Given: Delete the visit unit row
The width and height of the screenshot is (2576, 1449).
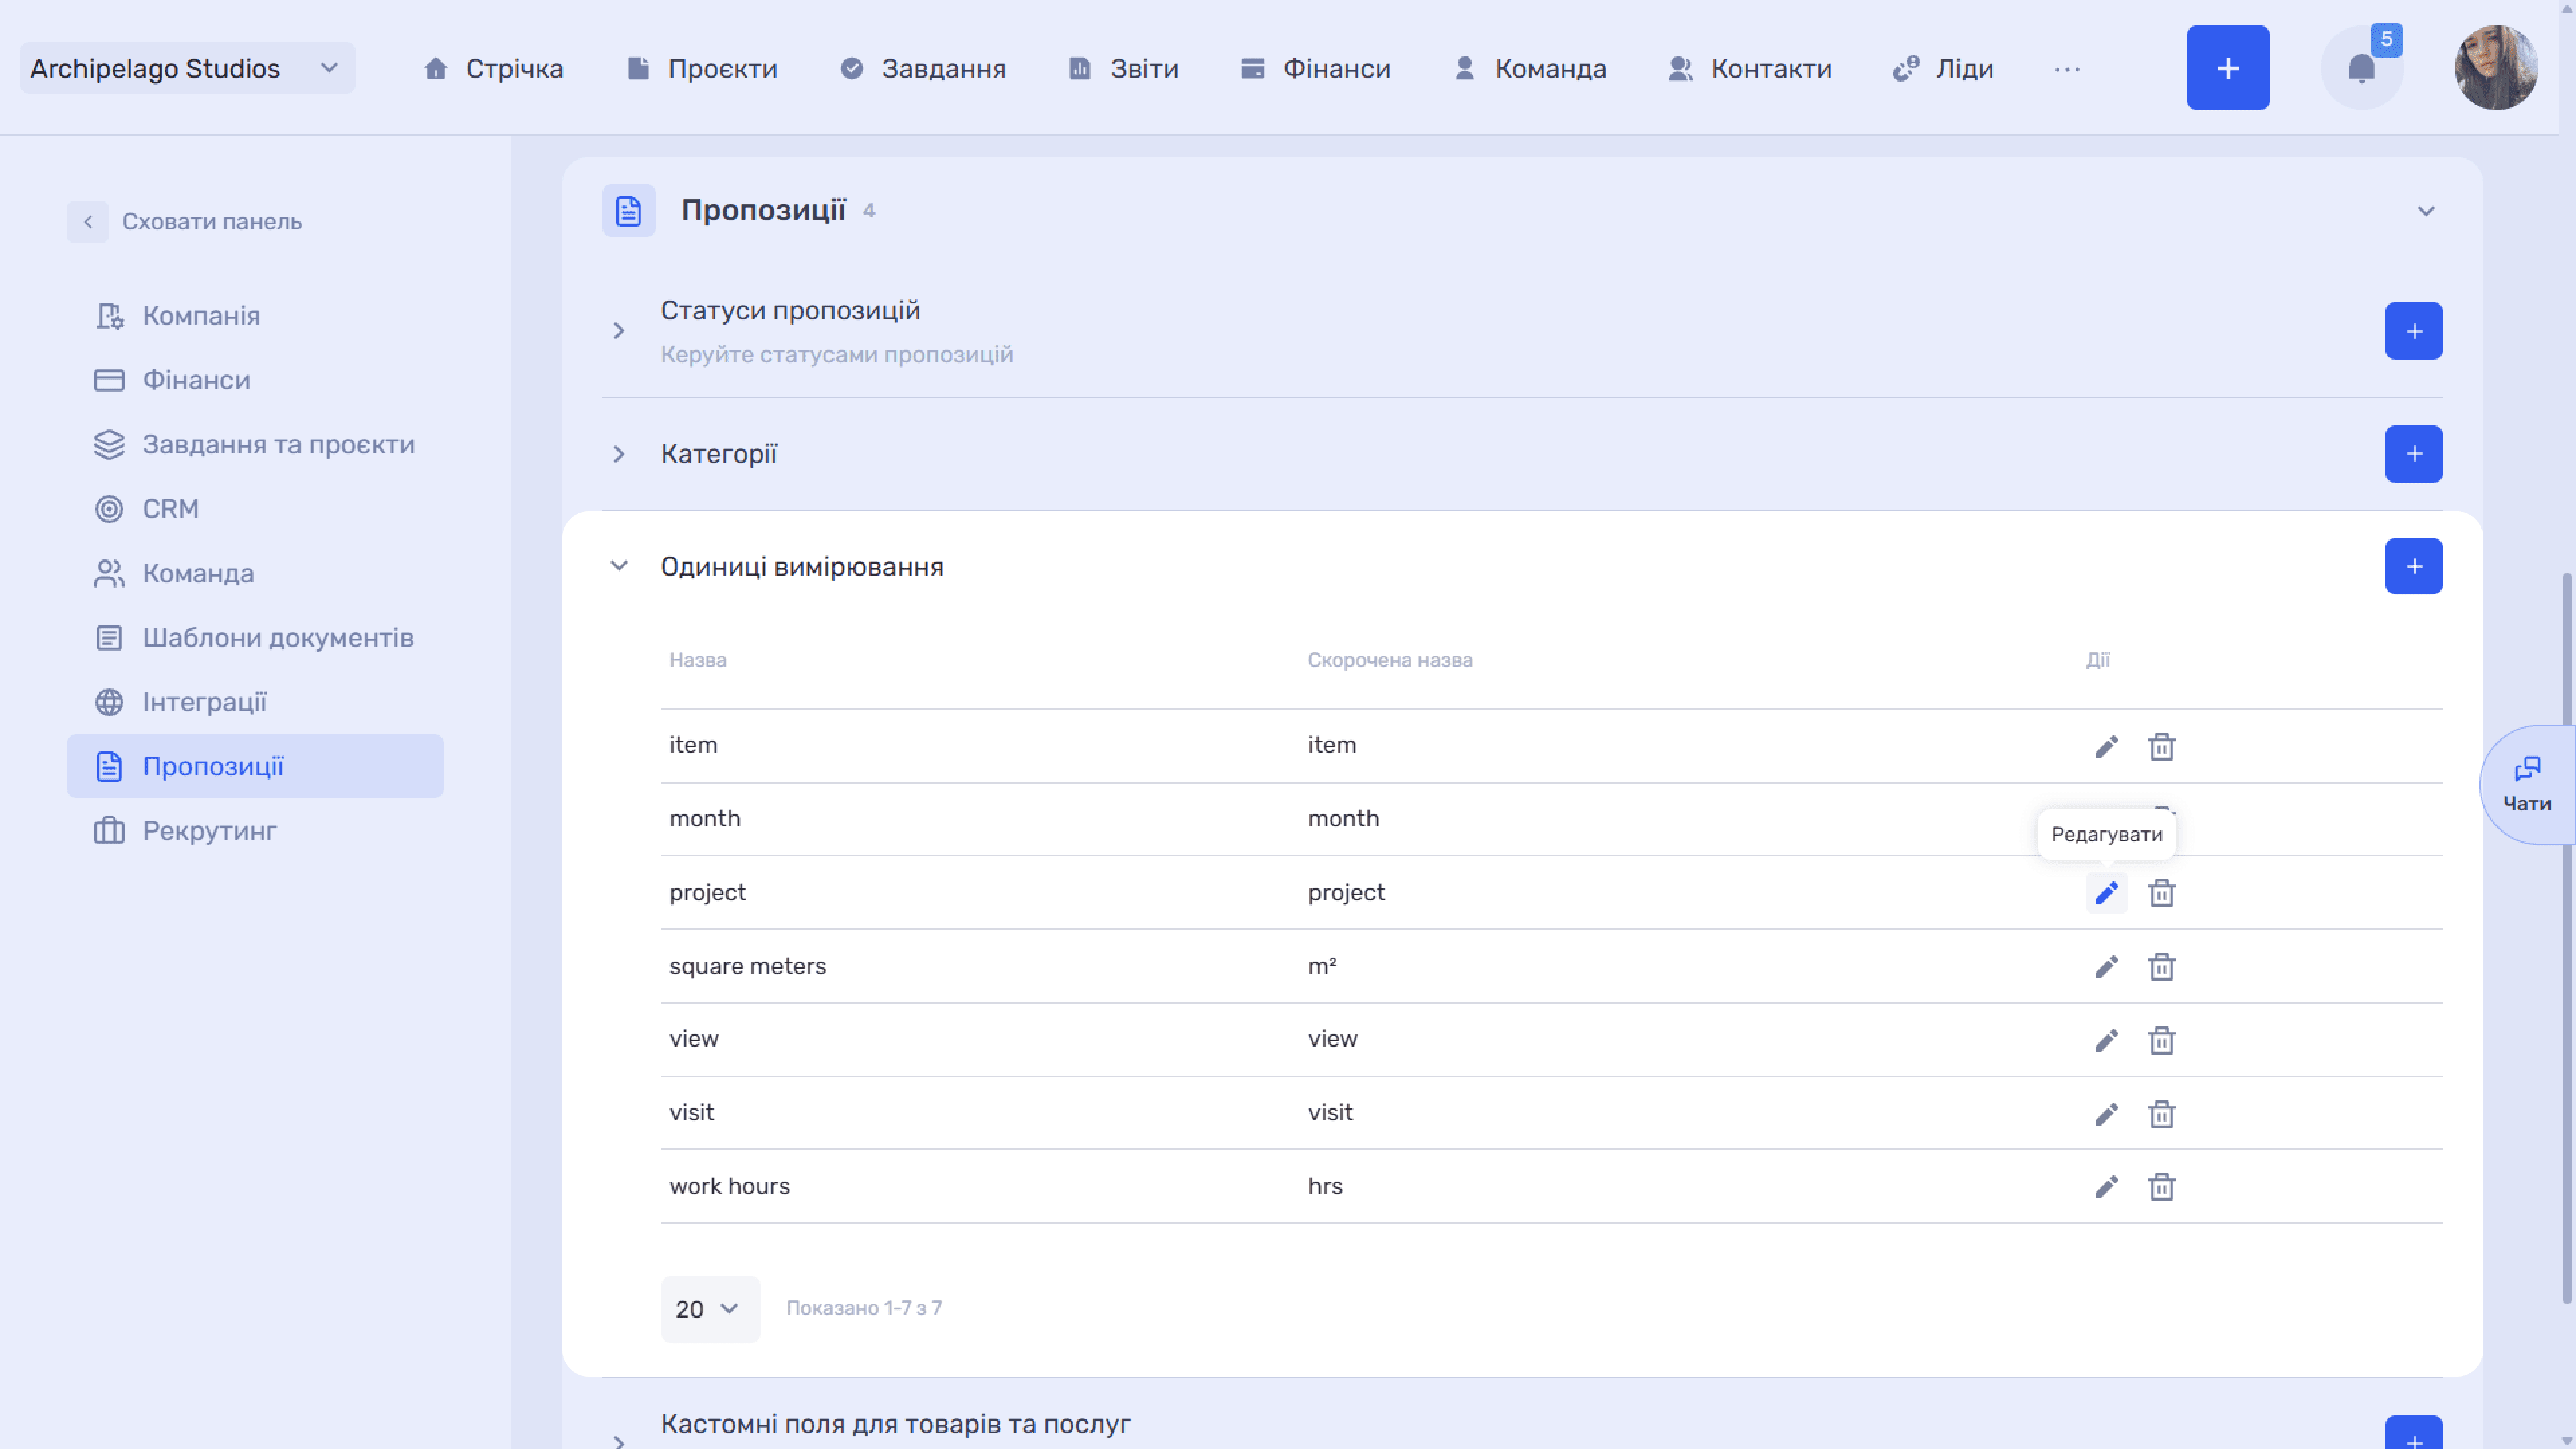Looking at the screenshot, I should [x=2161, y=1113].
